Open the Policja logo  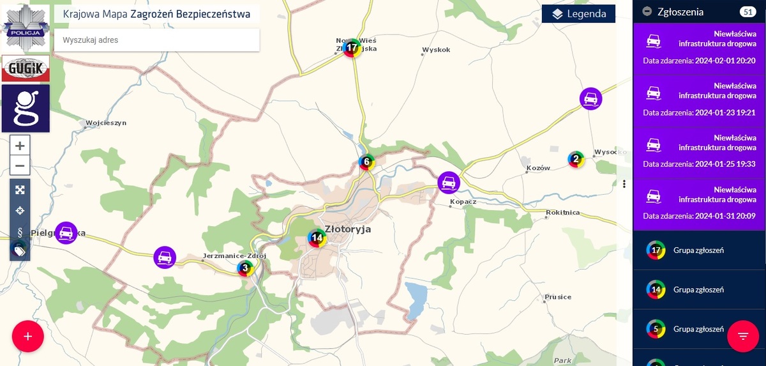(26, 26)
